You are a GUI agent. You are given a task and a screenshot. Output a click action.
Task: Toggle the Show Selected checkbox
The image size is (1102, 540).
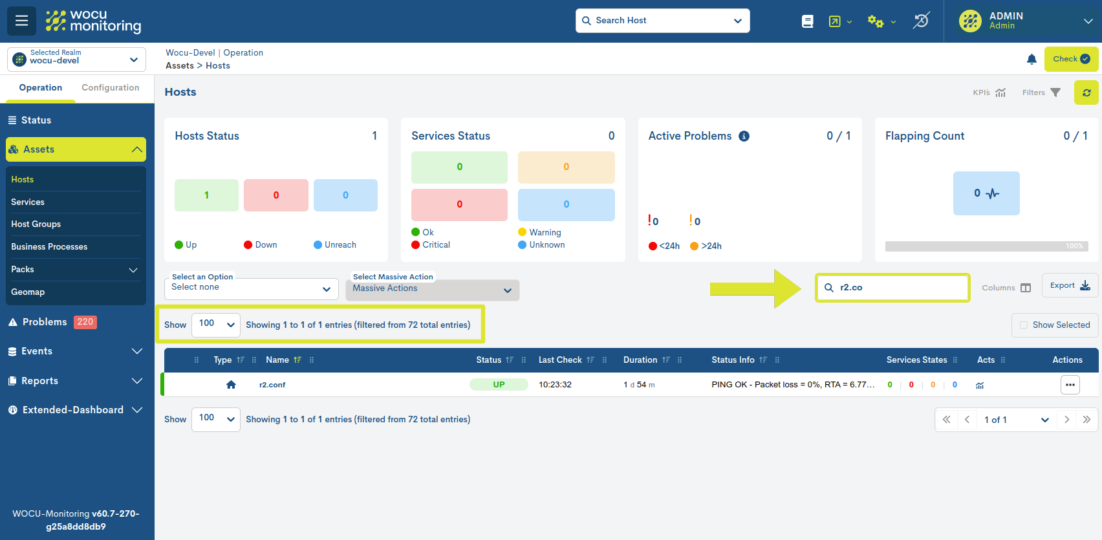pyautogui.click(x=1024, y=325)
